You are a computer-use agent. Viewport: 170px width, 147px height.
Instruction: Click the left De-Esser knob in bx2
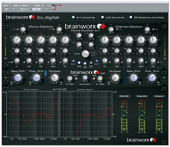point(55,78)
